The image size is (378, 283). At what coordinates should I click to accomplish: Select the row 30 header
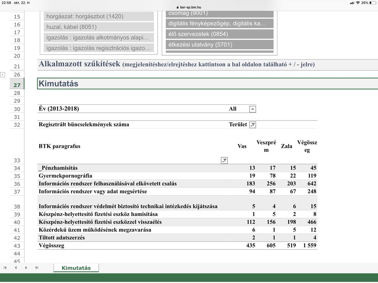tap(17, 109)
